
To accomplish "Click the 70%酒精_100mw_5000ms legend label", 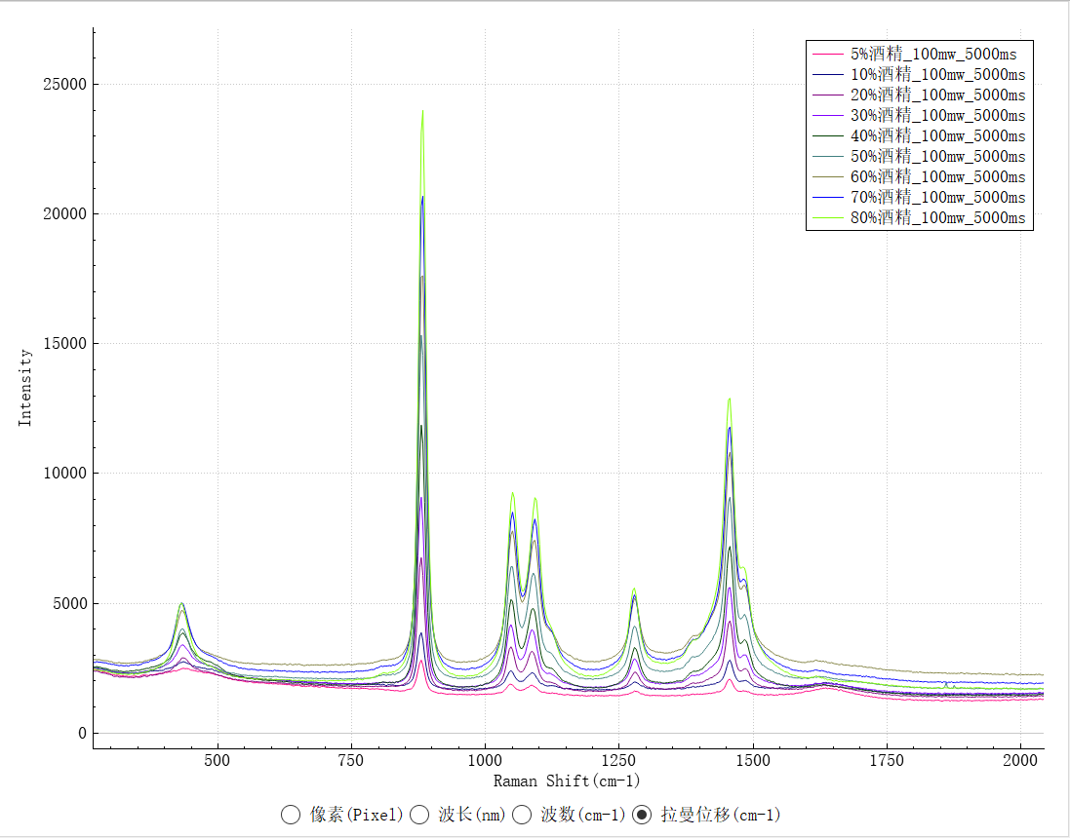I will click(x=937, y=197).
